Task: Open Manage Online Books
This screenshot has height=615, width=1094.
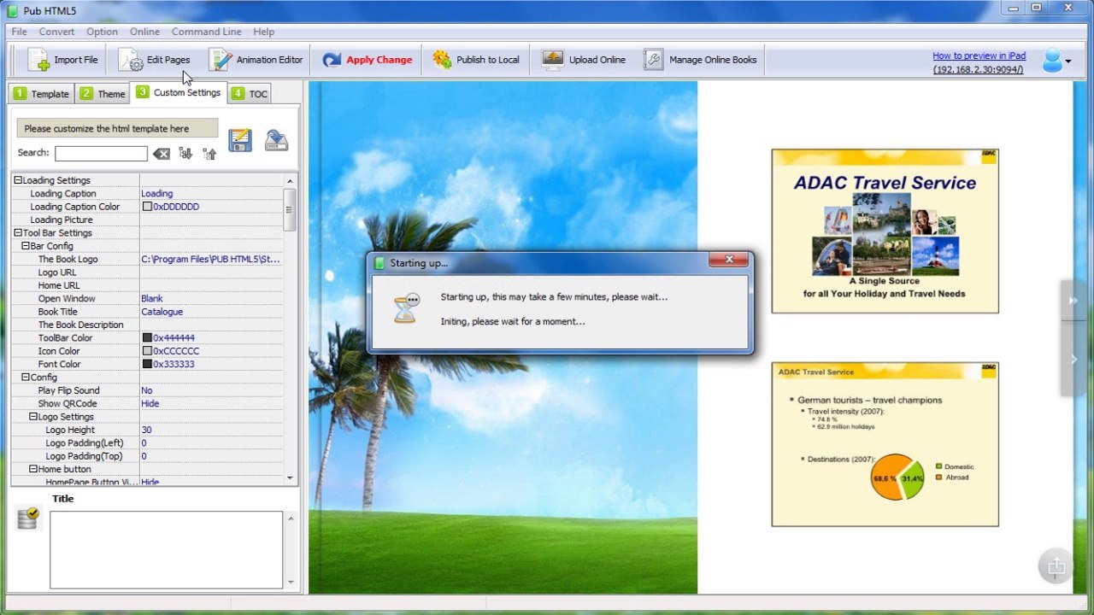Action: click(700, 60)
